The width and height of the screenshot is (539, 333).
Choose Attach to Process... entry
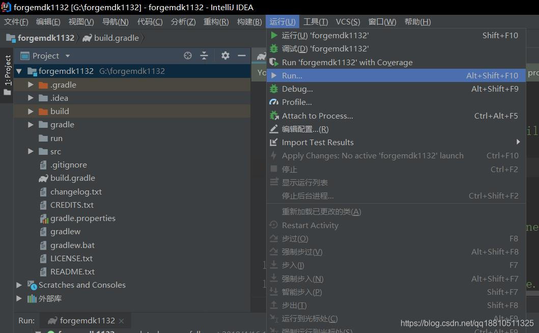(396, 116)
